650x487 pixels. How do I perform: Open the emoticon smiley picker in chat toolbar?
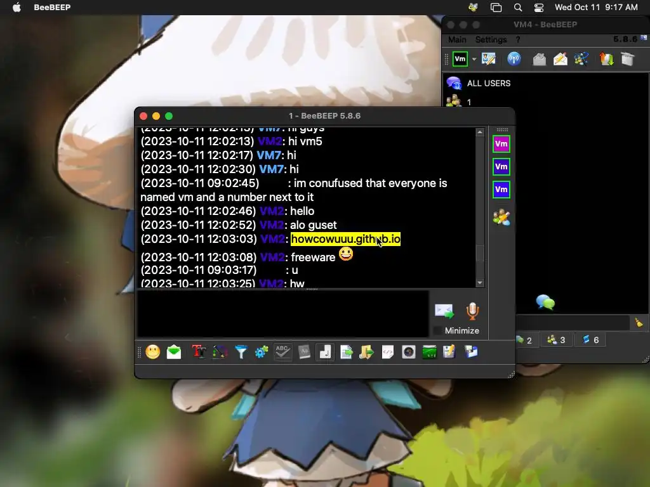pos(152,352)
